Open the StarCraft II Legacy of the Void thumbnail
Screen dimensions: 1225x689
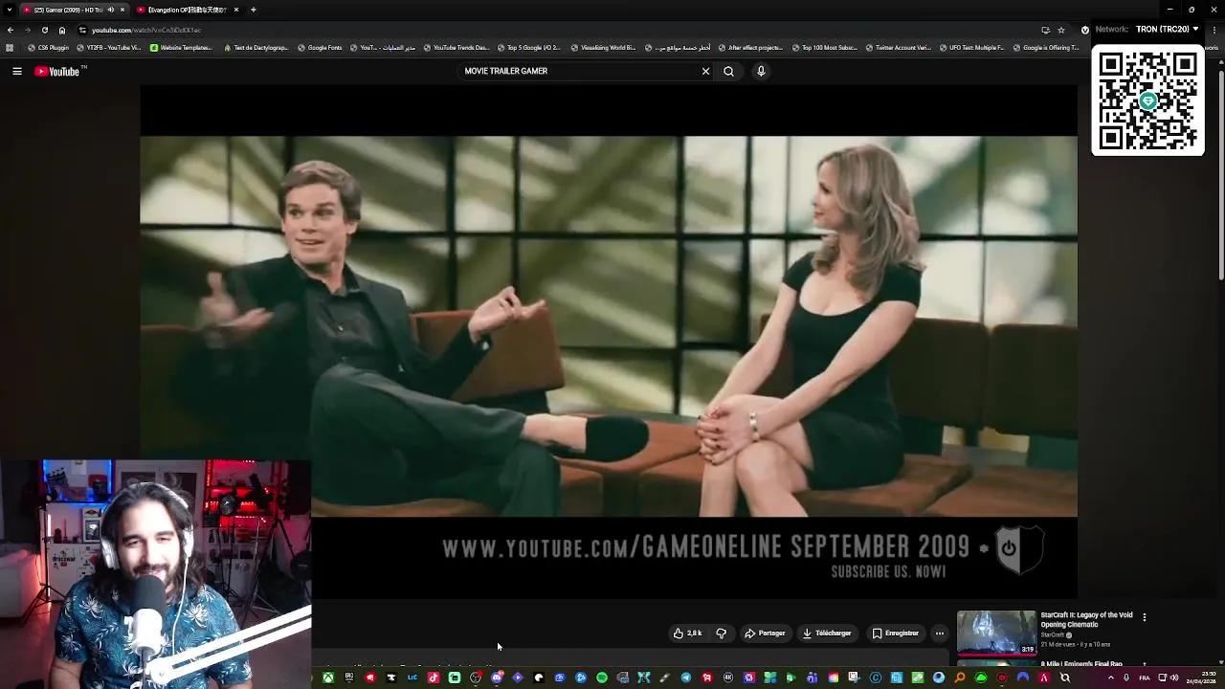[996, 633]
